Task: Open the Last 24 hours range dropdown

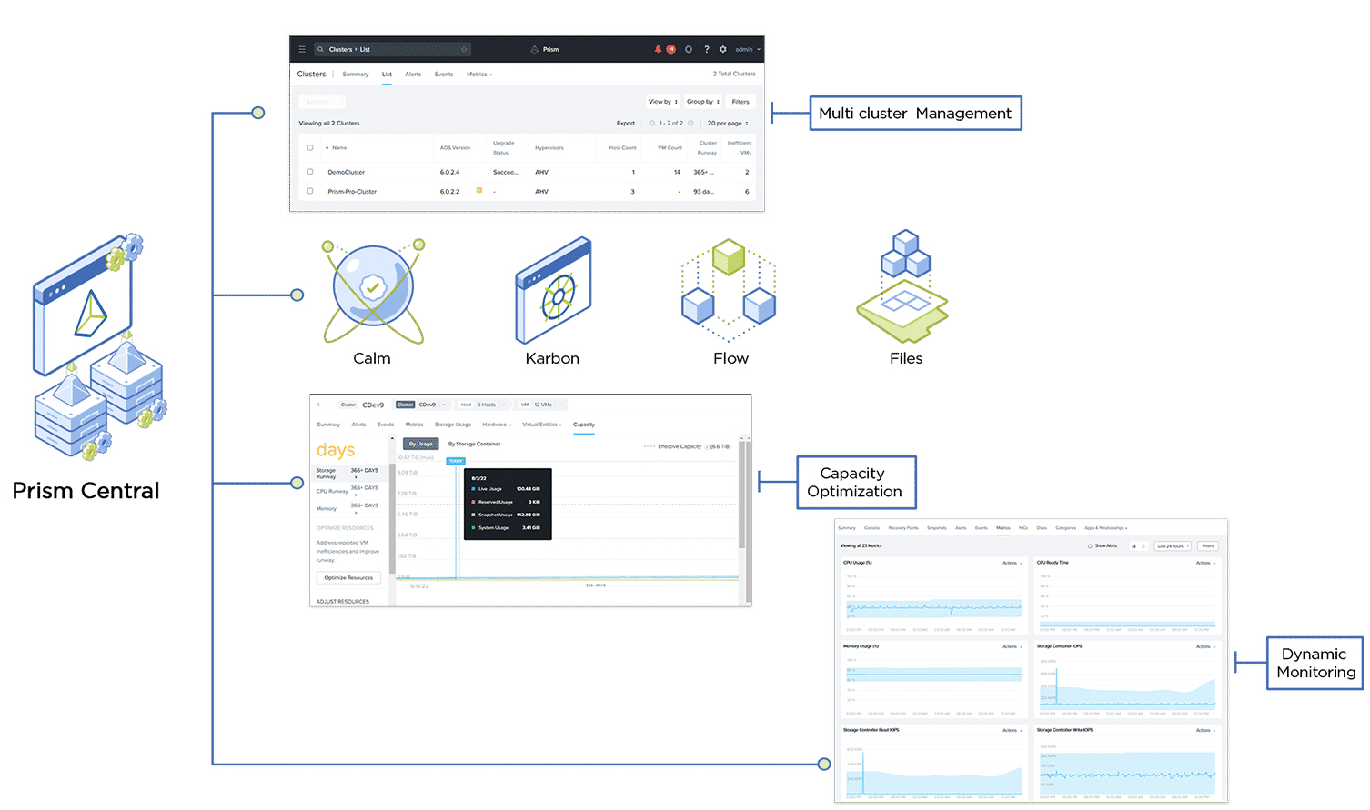Action: [x=1173, y=546]
